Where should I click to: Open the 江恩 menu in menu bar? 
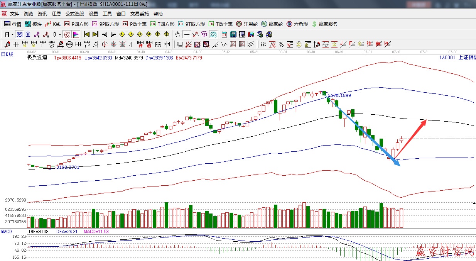[56, 14]
